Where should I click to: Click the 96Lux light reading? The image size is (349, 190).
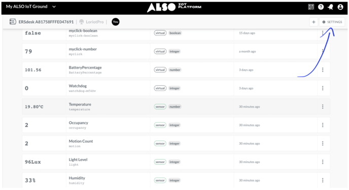click(x=32, y=162)
